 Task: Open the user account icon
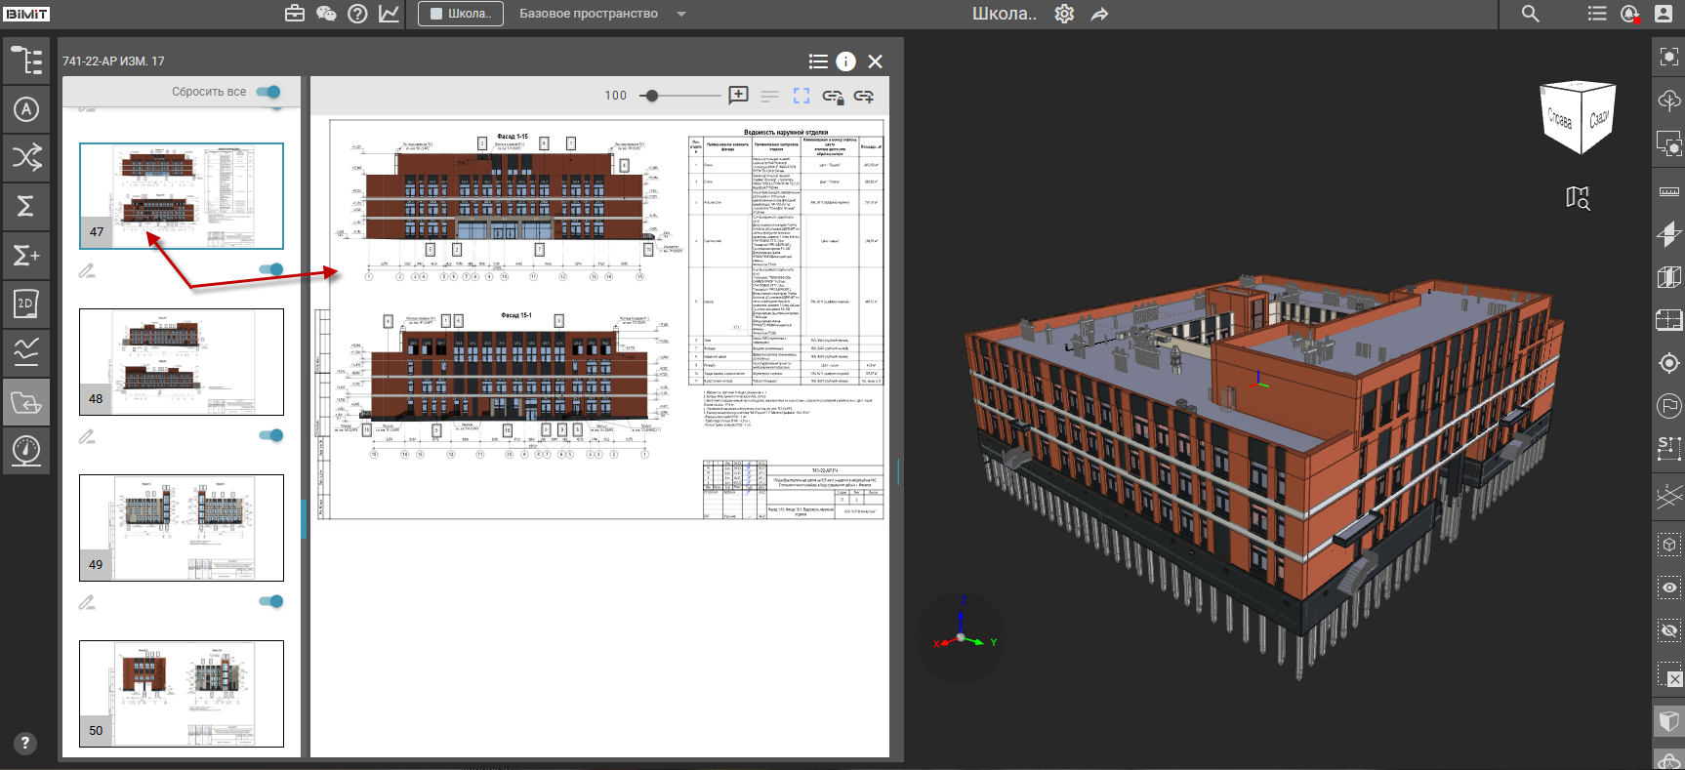(x=1664, y=14)
